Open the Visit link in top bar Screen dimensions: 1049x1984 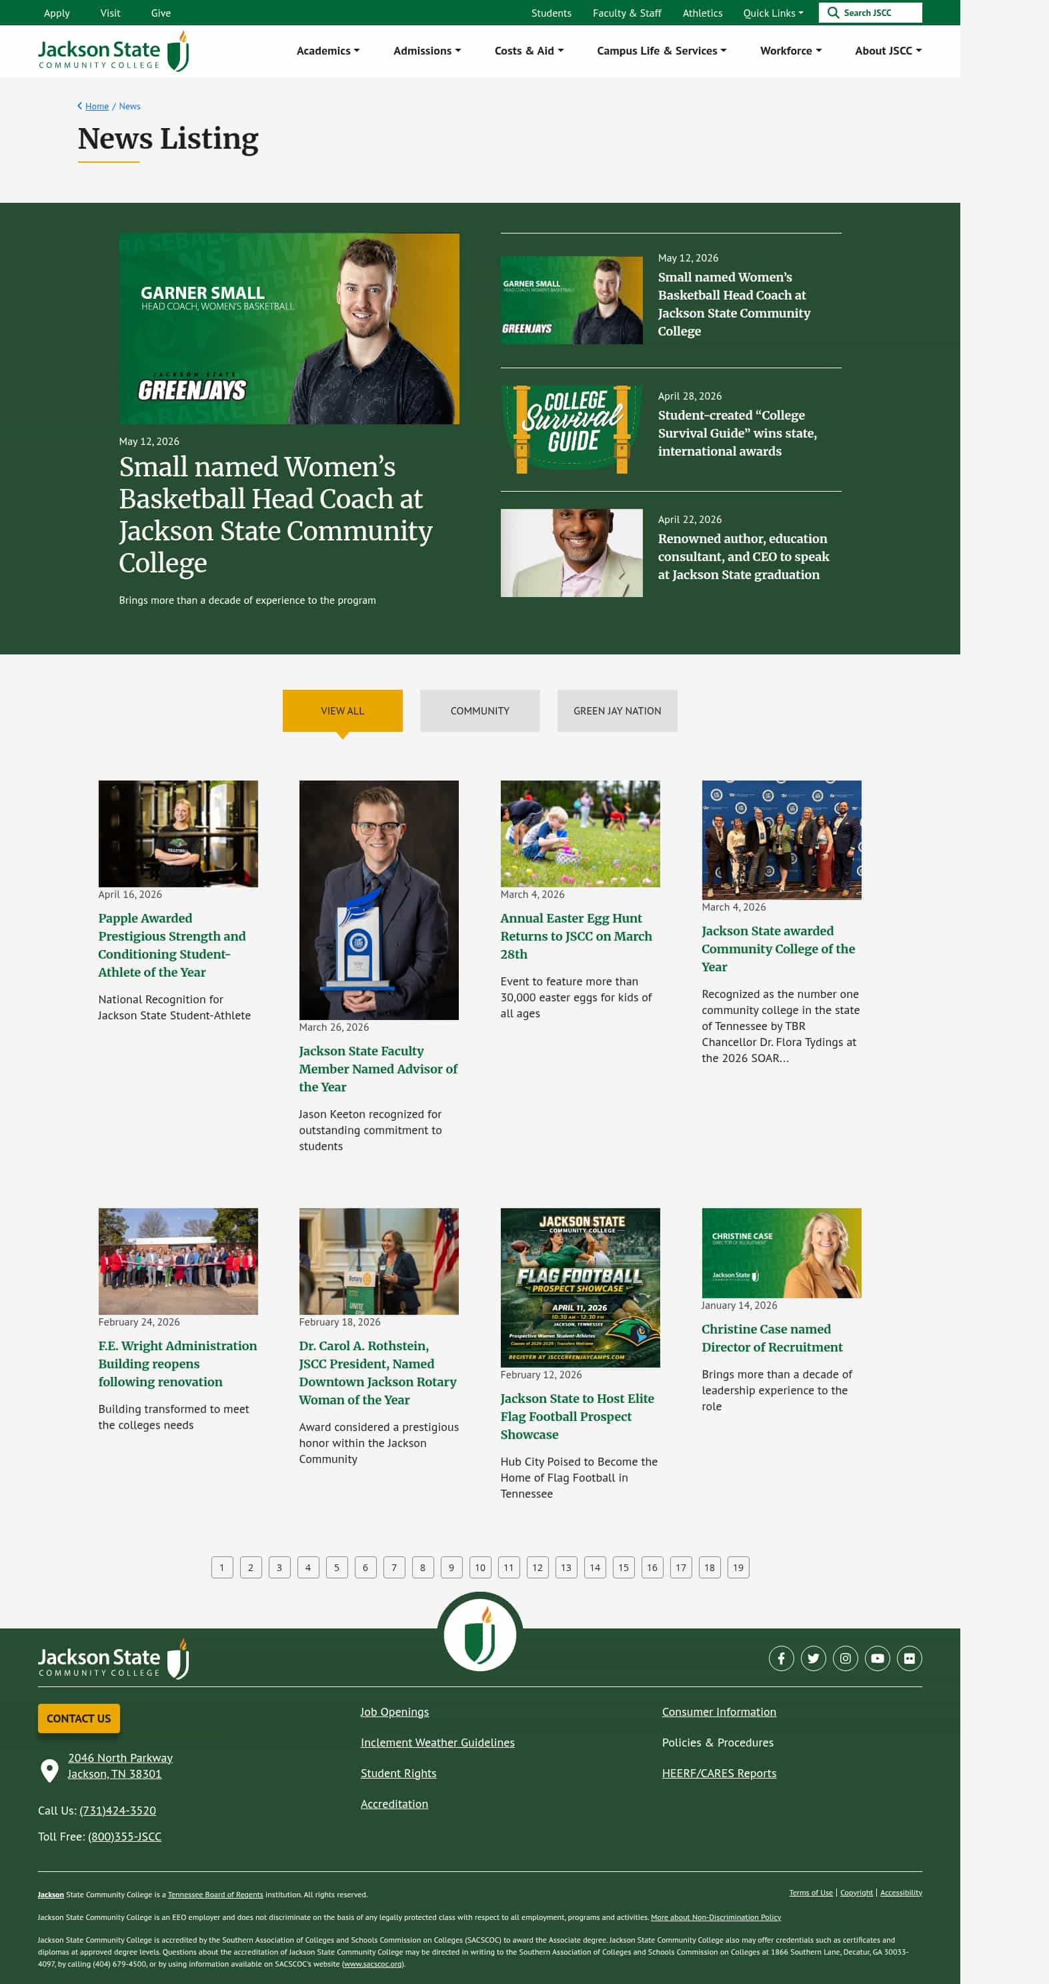tap(110, 13)
